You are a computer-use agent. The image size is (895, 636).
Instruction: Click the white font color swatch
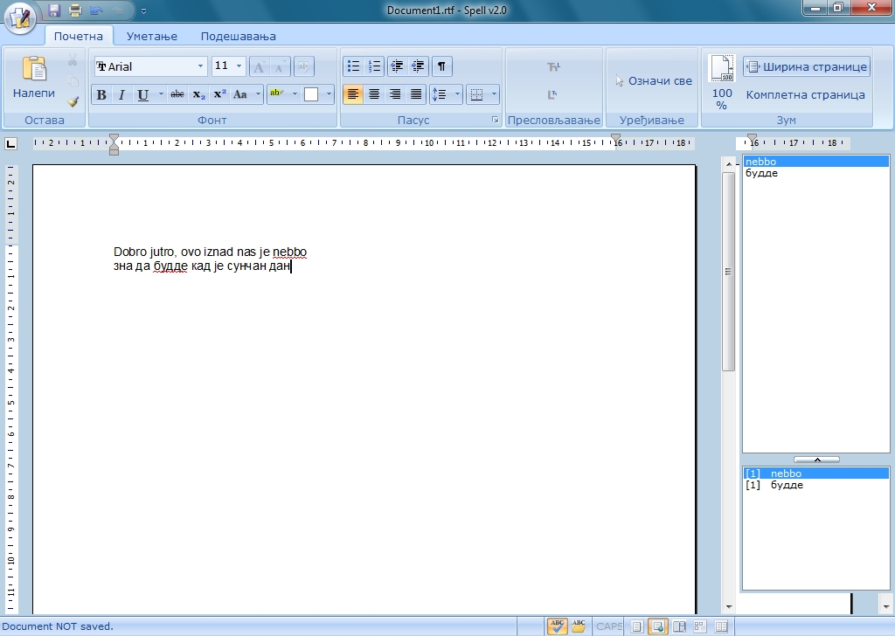tap(311, 94)
